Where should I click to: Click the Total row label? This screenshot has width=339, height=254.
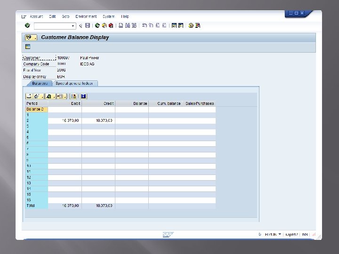click(31, 206)
